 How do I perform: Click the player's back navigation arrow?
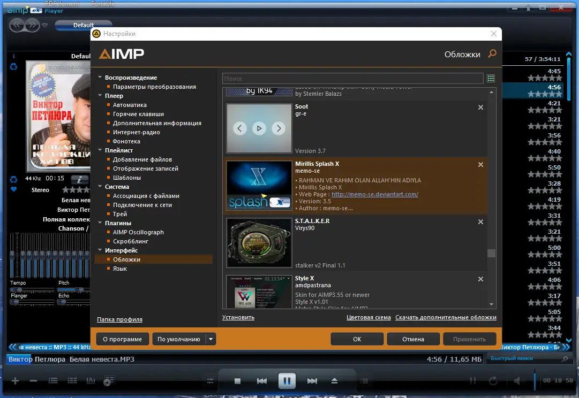[x=17, y=25]
